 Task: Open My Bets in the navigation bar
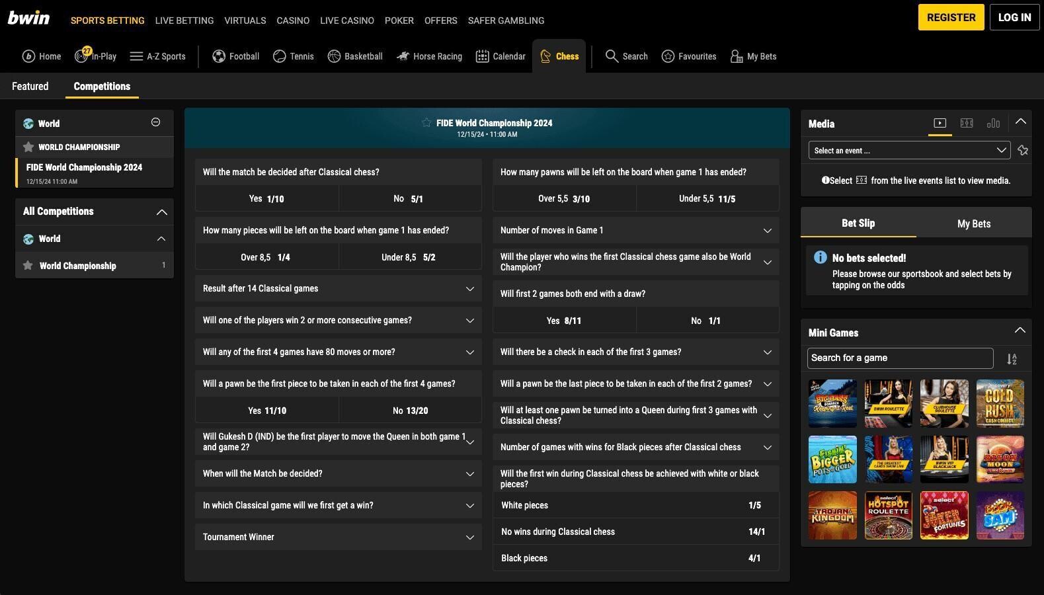coord(753,56)
